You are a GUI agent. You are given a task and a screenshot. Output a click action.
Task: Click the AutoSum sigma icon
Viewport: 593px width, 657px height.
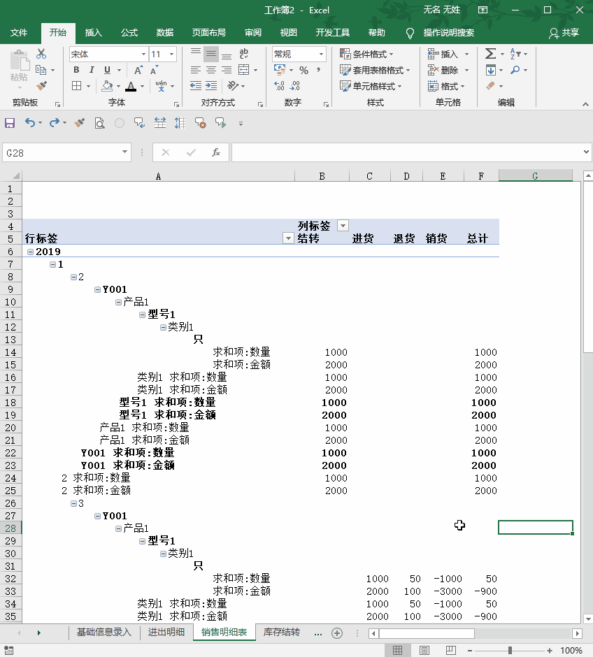tap(491, 54)
